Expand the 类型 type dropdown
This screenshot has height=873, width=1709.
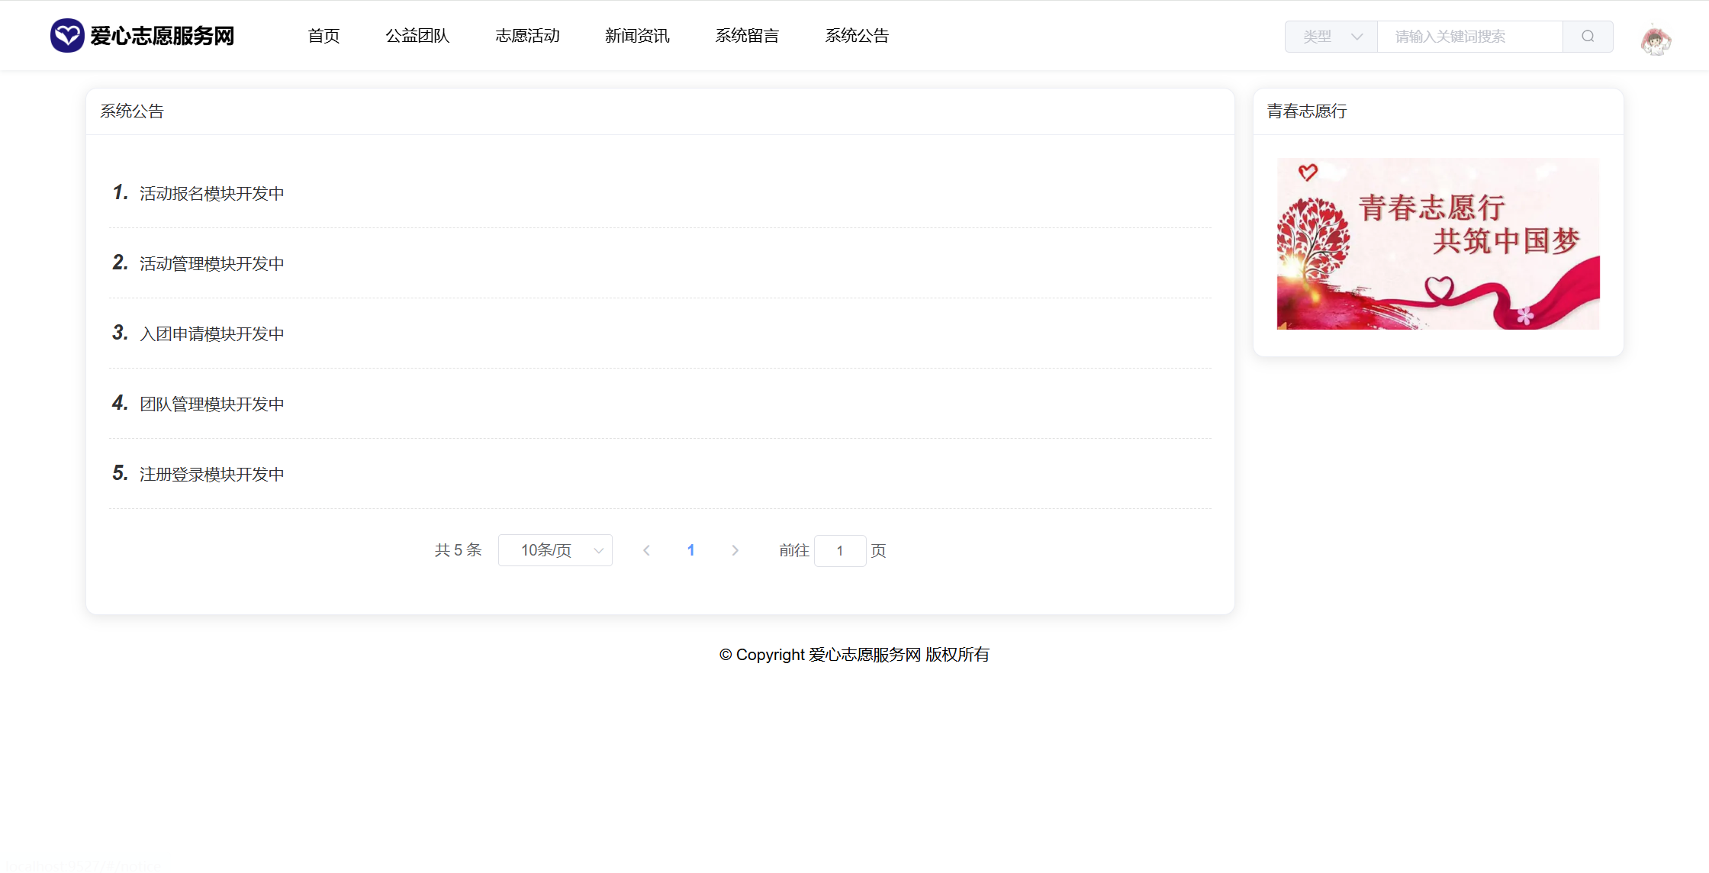pyautogui.click(x=1331, y=37)
